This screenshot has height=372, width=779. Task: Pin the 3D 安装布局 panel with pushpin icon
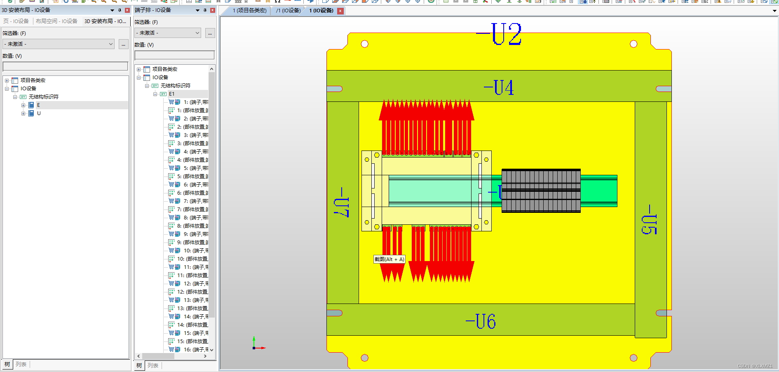point(120,10)
